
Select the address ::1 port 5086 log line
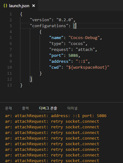click(x=56, y=116)
